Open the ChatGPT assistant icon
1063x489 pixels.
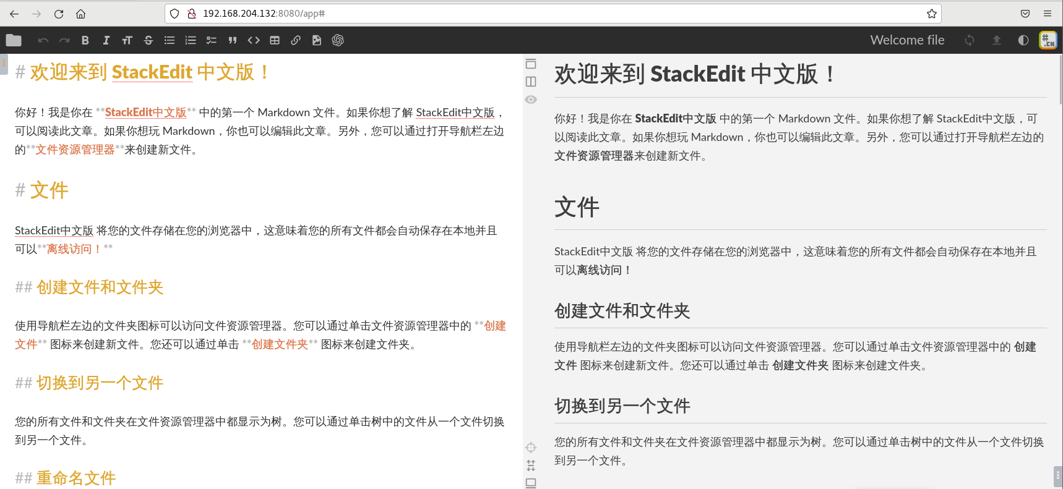click(338, 40)
